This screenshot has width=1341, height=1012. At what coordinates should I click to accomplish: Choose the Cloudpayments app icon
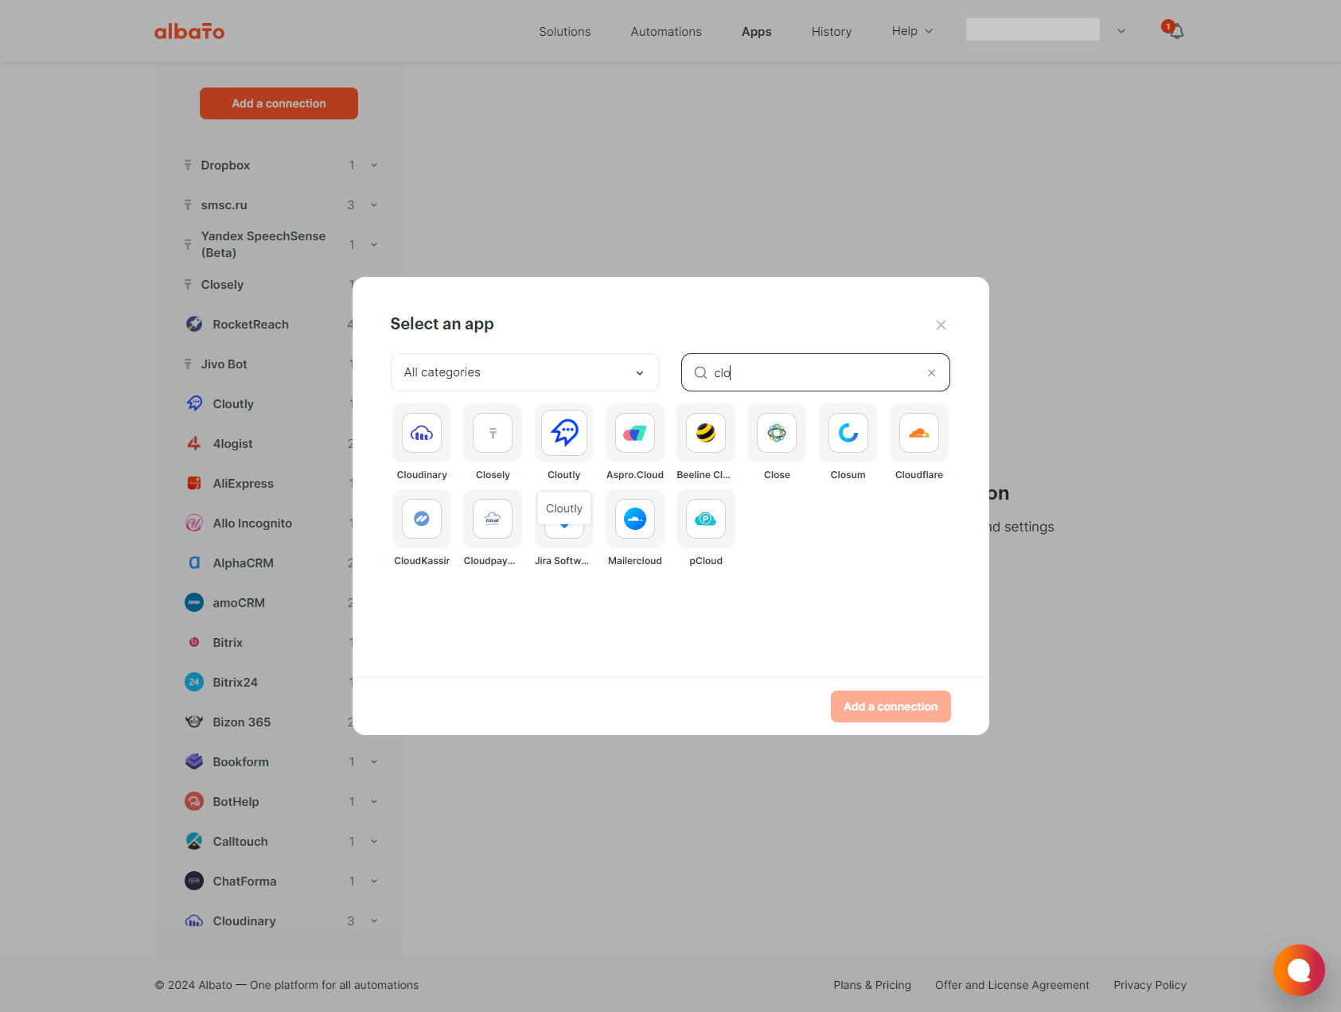(493, 519)
